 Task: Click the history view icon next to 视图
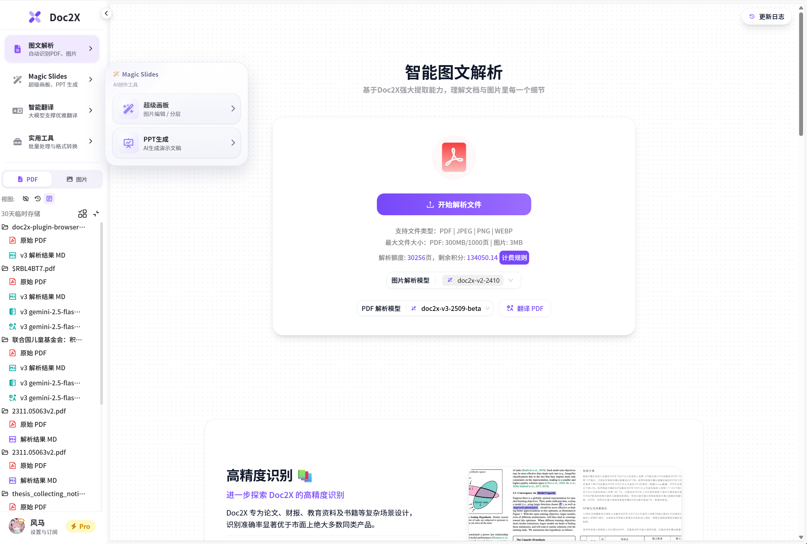pos(38,199)
